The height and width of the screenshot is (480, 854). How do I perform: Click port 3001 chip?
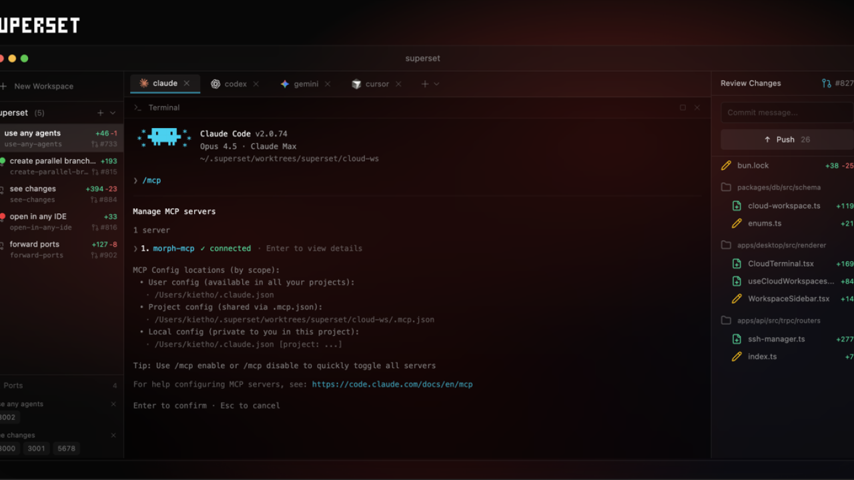click(37, 449)
